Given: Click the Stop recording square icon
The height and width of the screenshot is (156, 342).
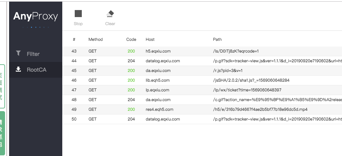Looking at the screenshot, I should 78,14.
